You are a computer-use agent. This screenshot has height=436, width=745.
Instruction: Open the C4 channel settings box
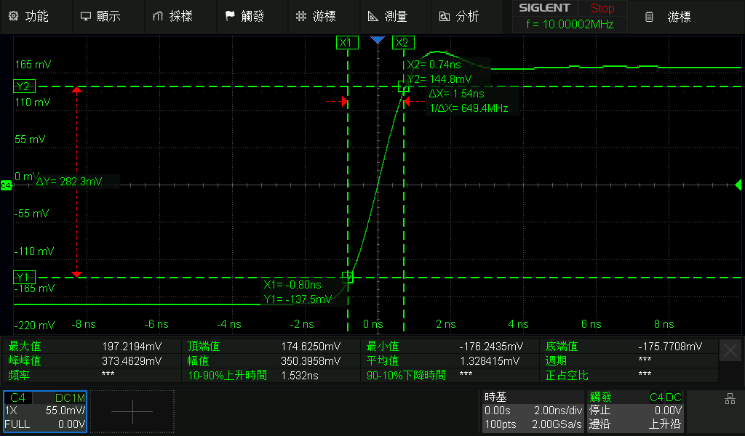point(45,411)
